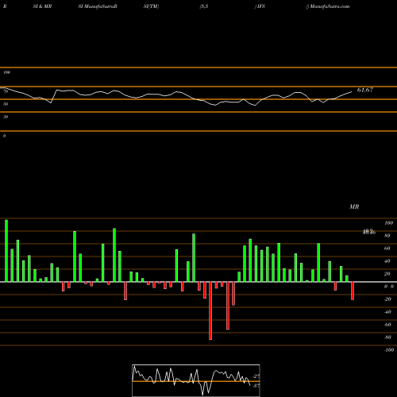Click the MR indicator title label
The height and width of the screenshot is (397, 397).
point(354,206)
